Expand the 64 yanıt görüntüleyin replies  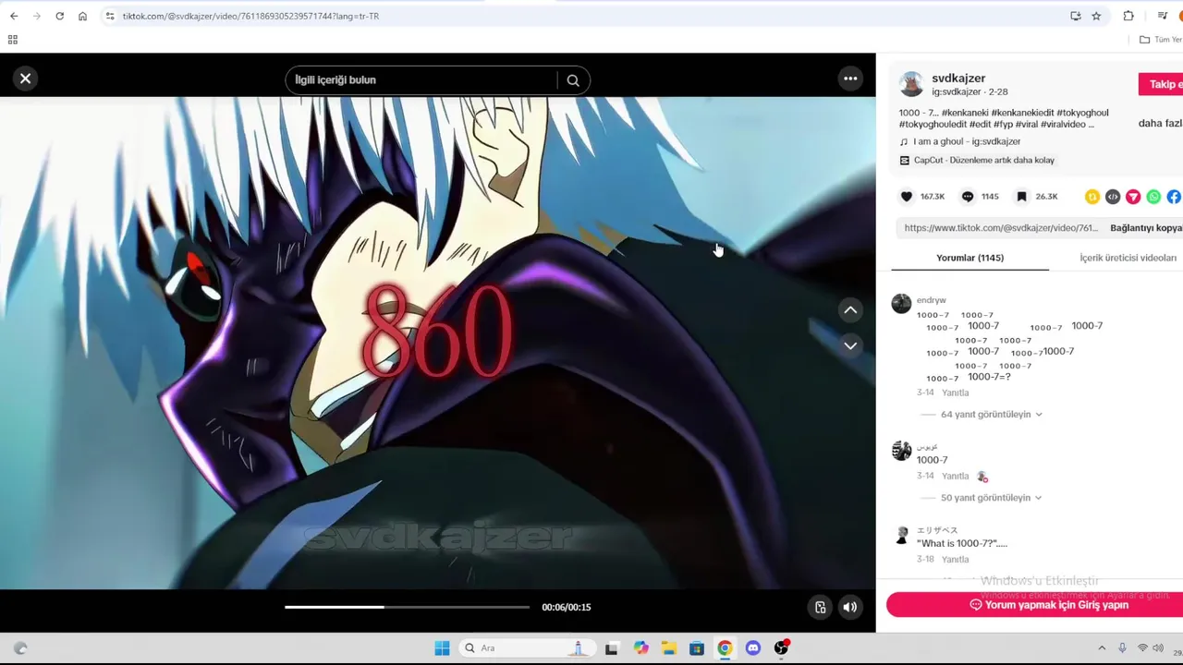pos(991,415)
